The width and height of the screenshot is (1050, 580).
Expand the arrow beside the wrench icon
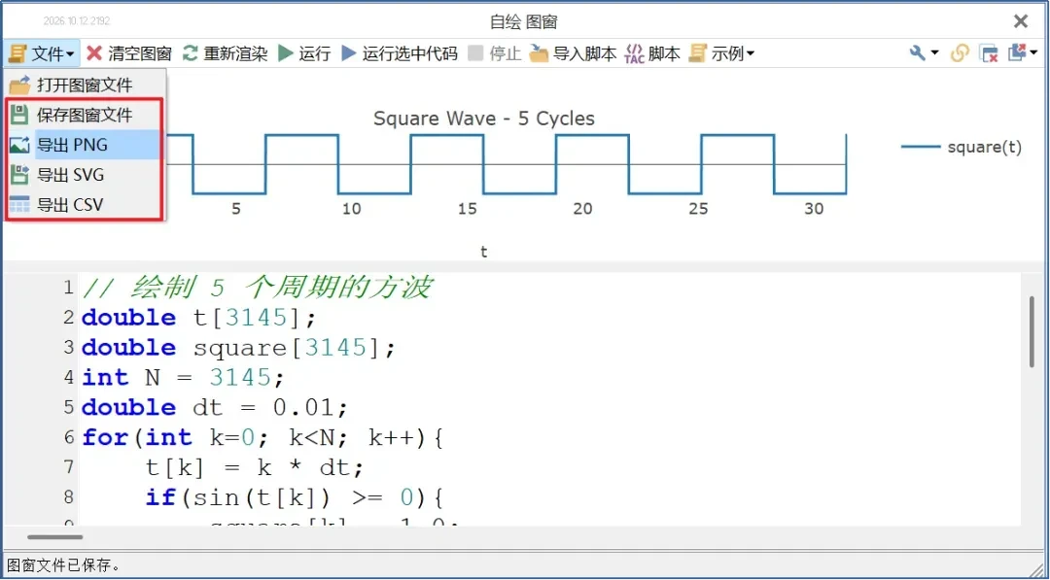coord(935,52)
